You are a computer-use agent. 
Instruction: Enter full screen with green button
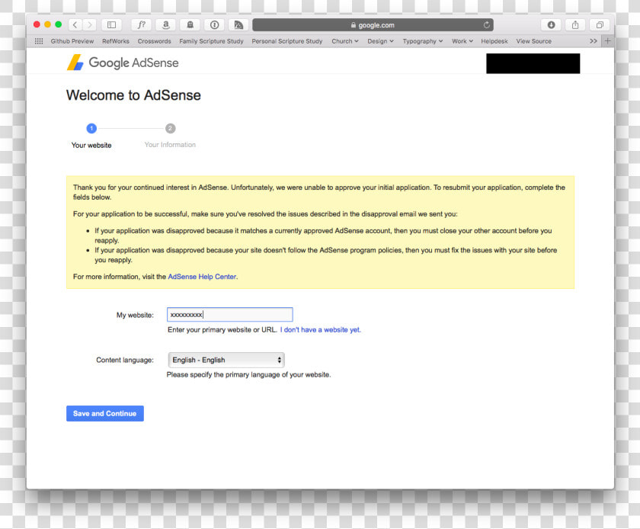click(59, 24)
